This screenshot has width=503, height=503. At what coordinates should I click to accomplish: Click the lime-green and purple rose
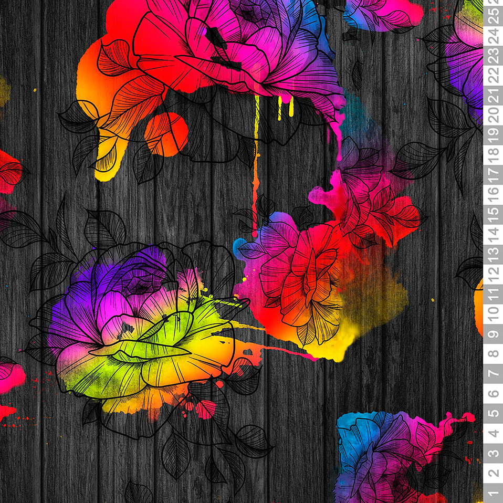[137, 326]
